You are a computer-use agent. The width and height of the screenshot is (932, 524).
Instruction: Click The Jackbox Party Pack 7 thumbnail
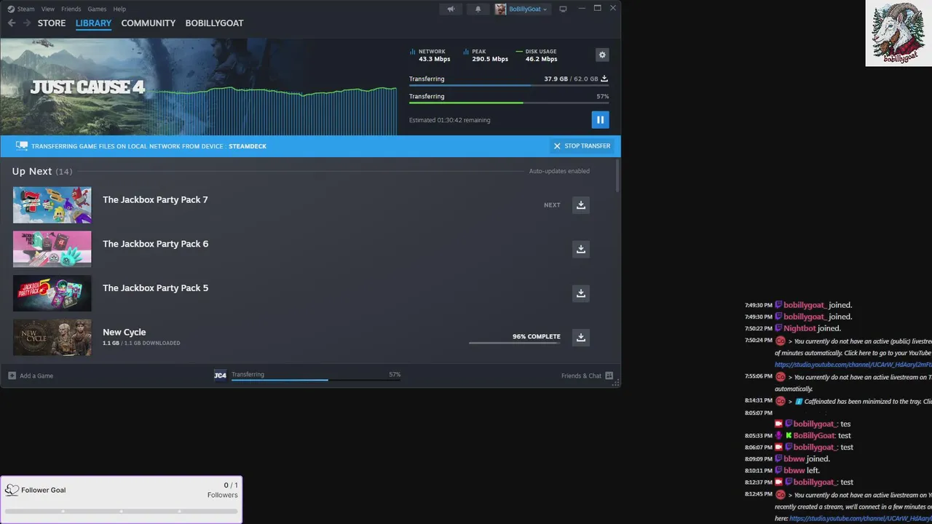tap(52, 205)
